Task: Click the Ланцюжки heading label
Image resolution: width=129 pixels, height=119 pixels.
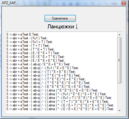Action: (x=61, y=26)
